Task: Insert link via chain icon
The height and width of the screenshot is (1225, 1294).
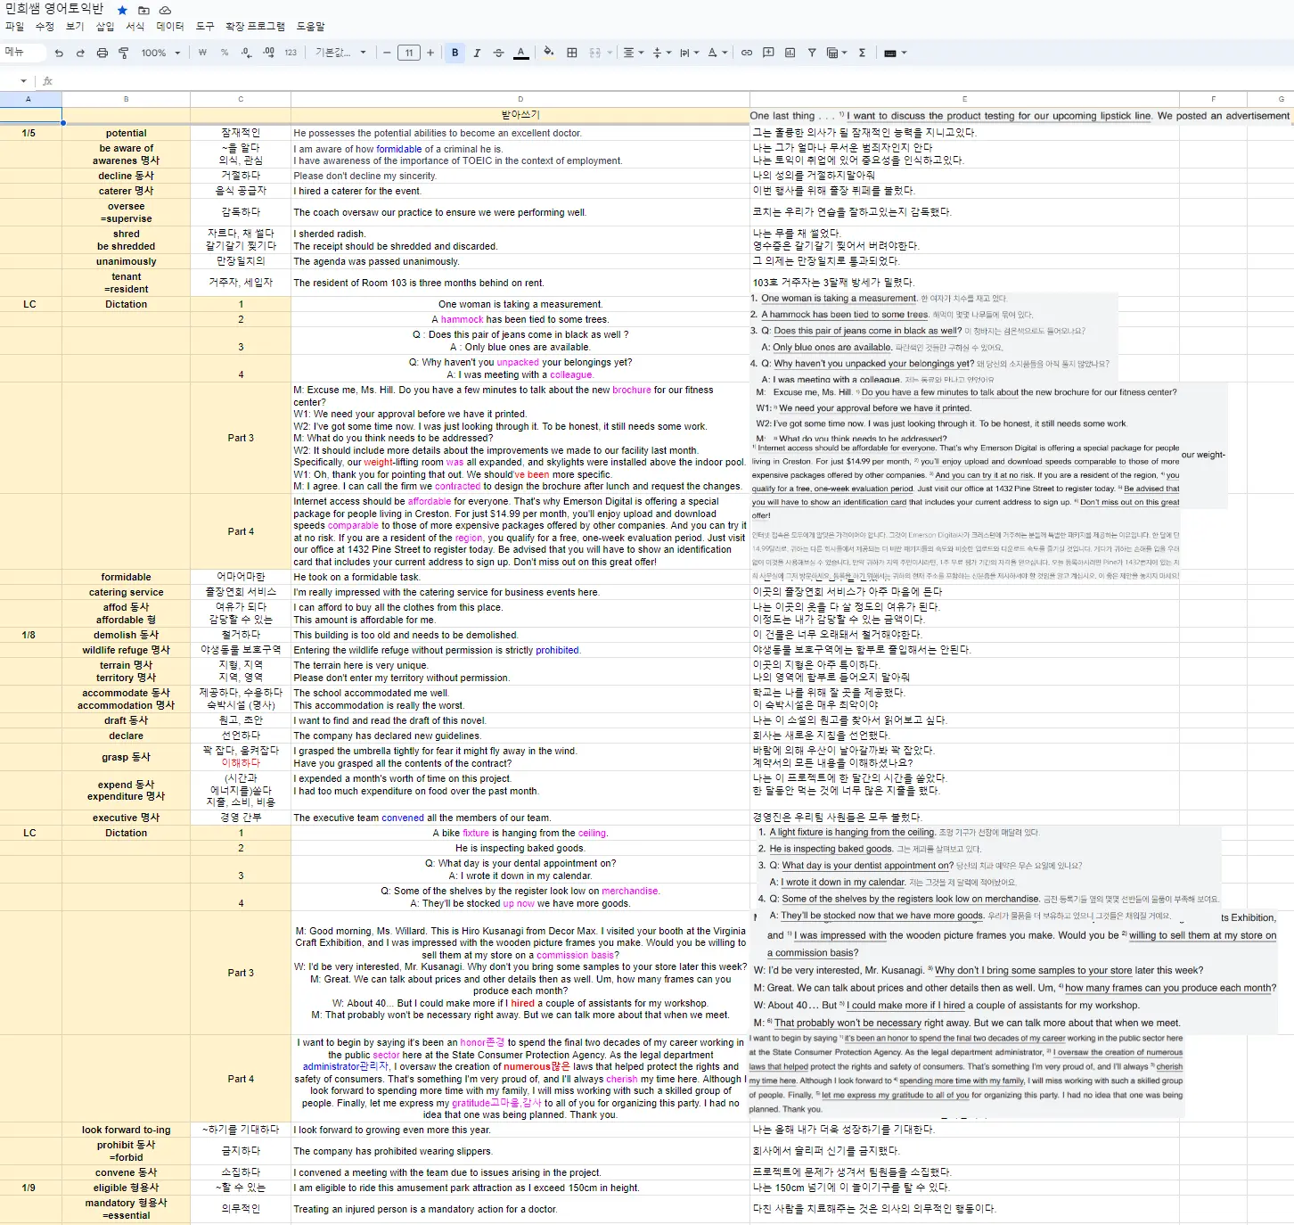Action: (x=747, y=53)
